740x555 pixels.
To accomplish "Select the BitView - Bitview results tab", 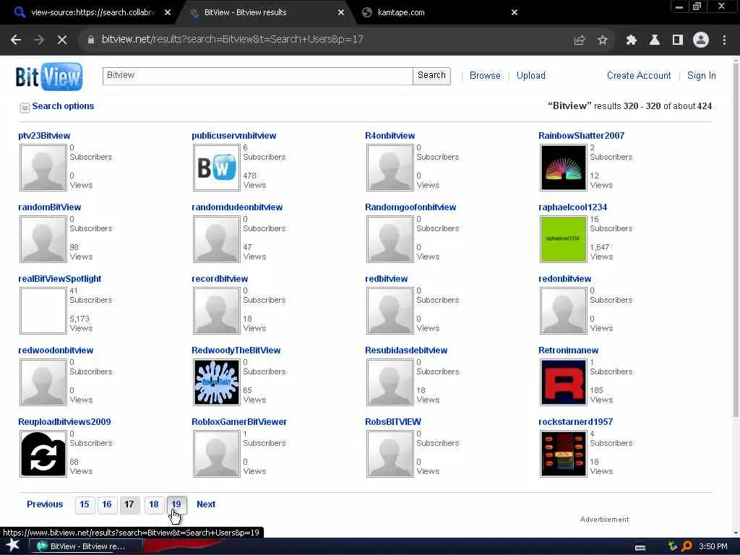I will (246, 13).
